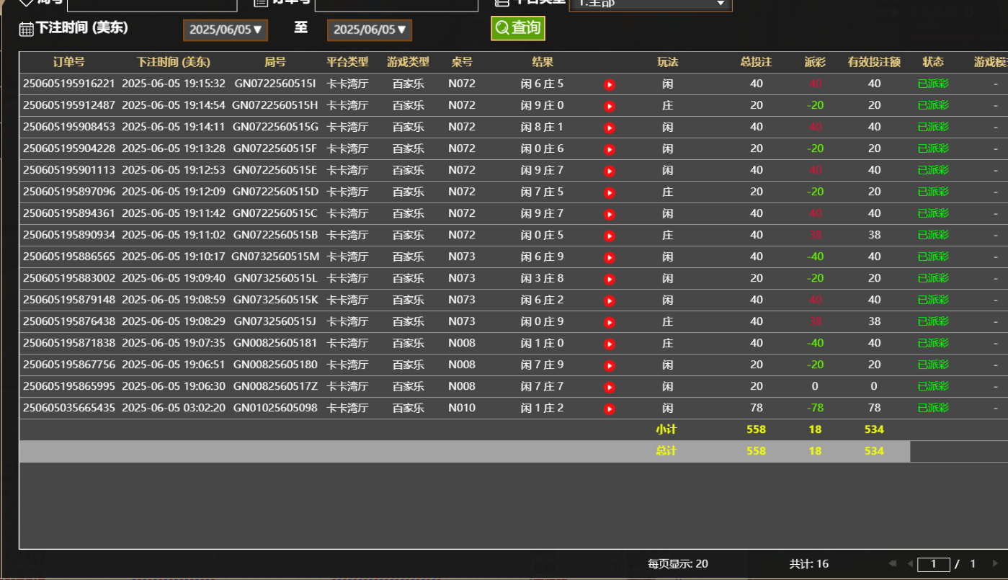Click the 派彩 column header

[815, 62]
